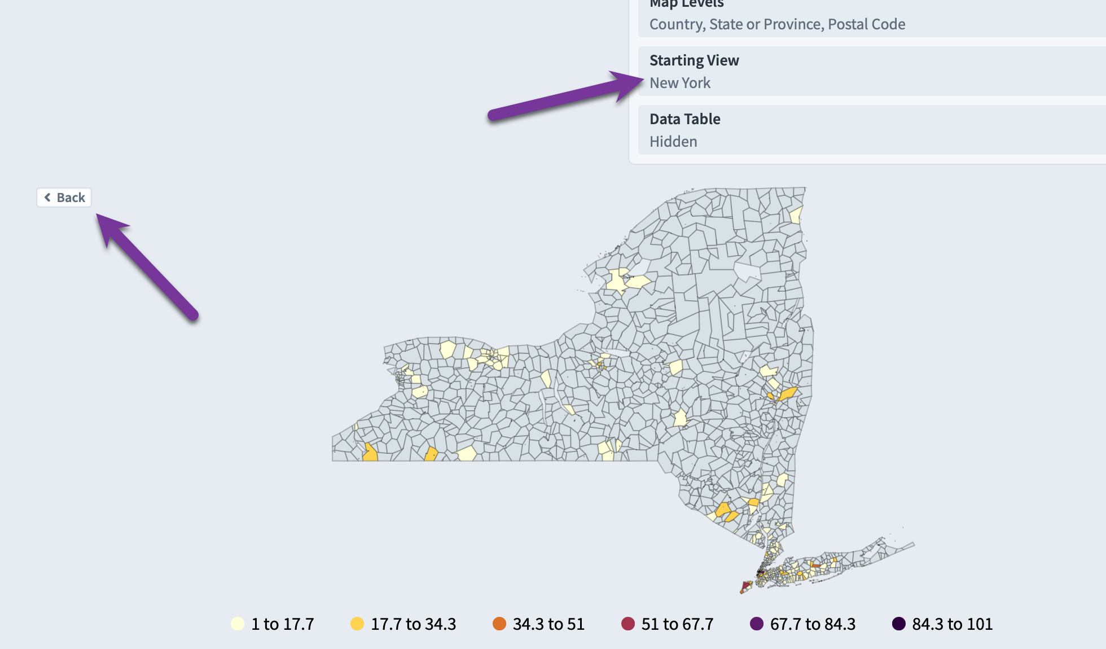Click the Back button
The image size is (1106, 649).
click(x=64, y=198)
